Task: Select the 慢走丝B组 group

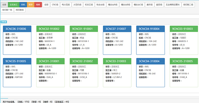Action: [x=126, y=5]
